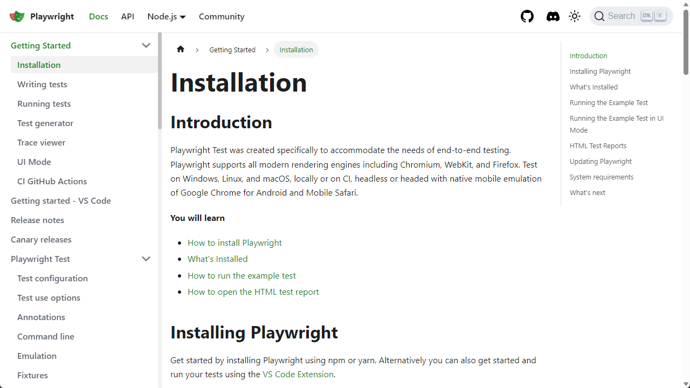Open Running tests in the sidebar
Viewport: 690px width, 388px height.
pos(84,103)
